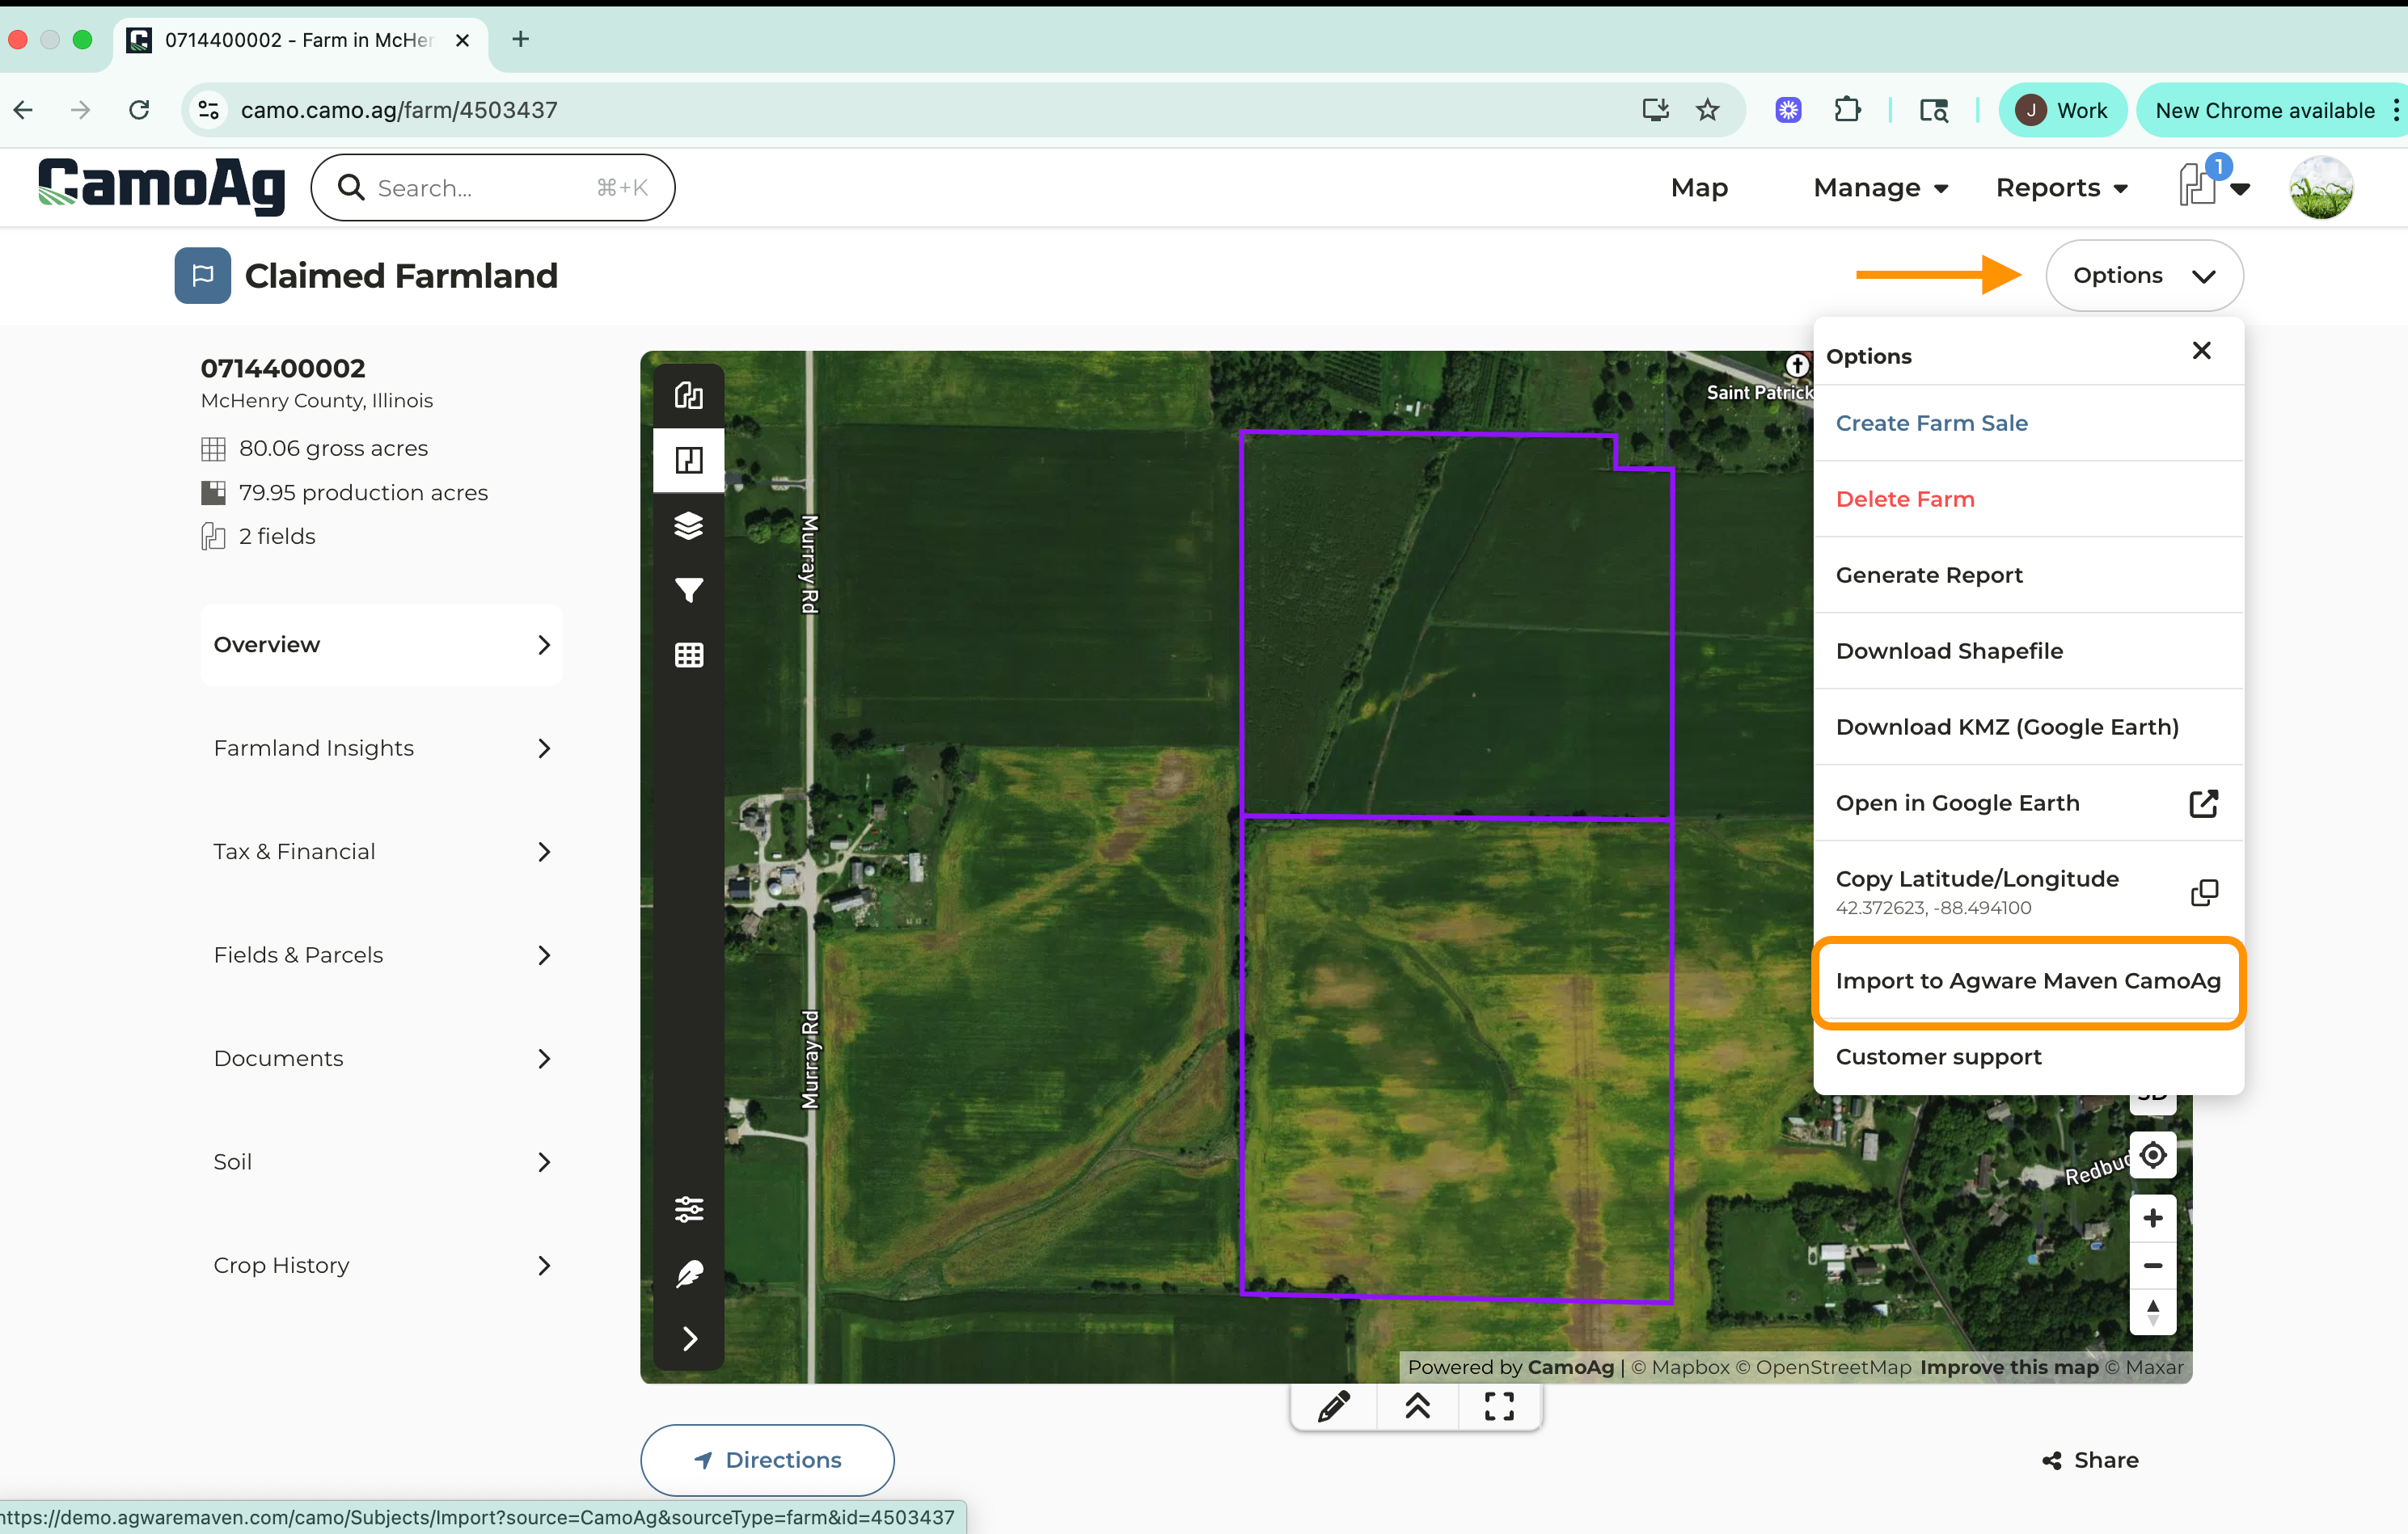Click the Directions button
The height and width of the screenshot is (1534, 2408).
tap(767, 1460)
